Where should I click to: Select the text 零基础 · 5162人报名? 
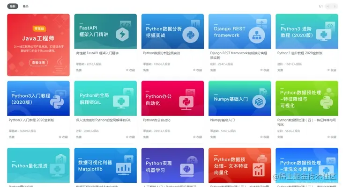click(x=223, y=131)
